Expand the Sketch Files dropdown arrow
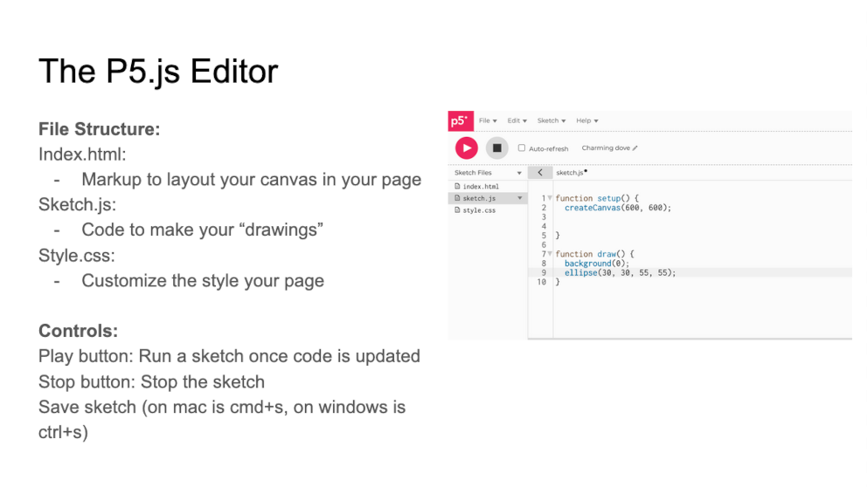 (519, 173)
